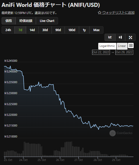Open fullscreen chart expand icon

pos(130,37)
